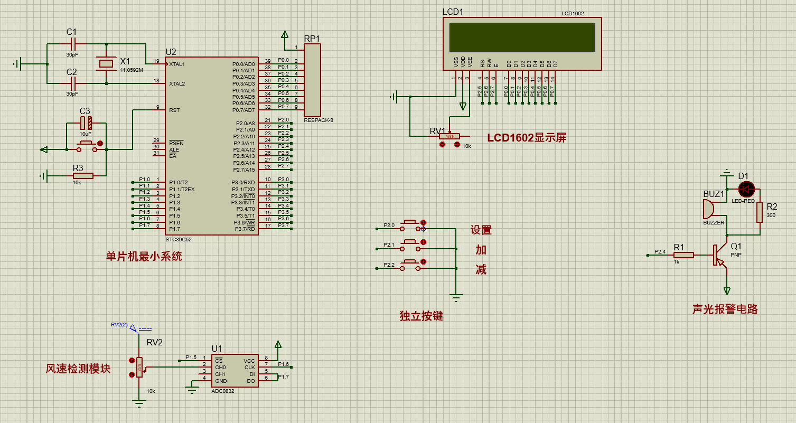Viewport: 796px width, 423px height.
Task: Click the right red adjuster under RV1
Action: point(458,145)
